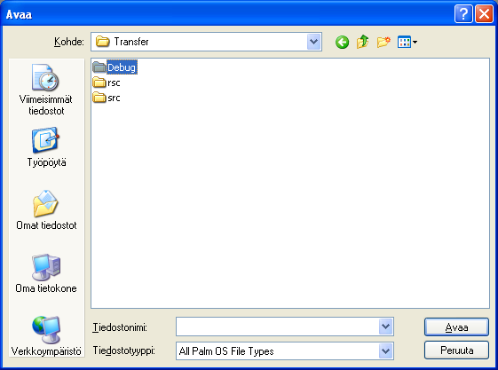
Task: Close the Avaa dialog window
Action: tap(484, 14)
